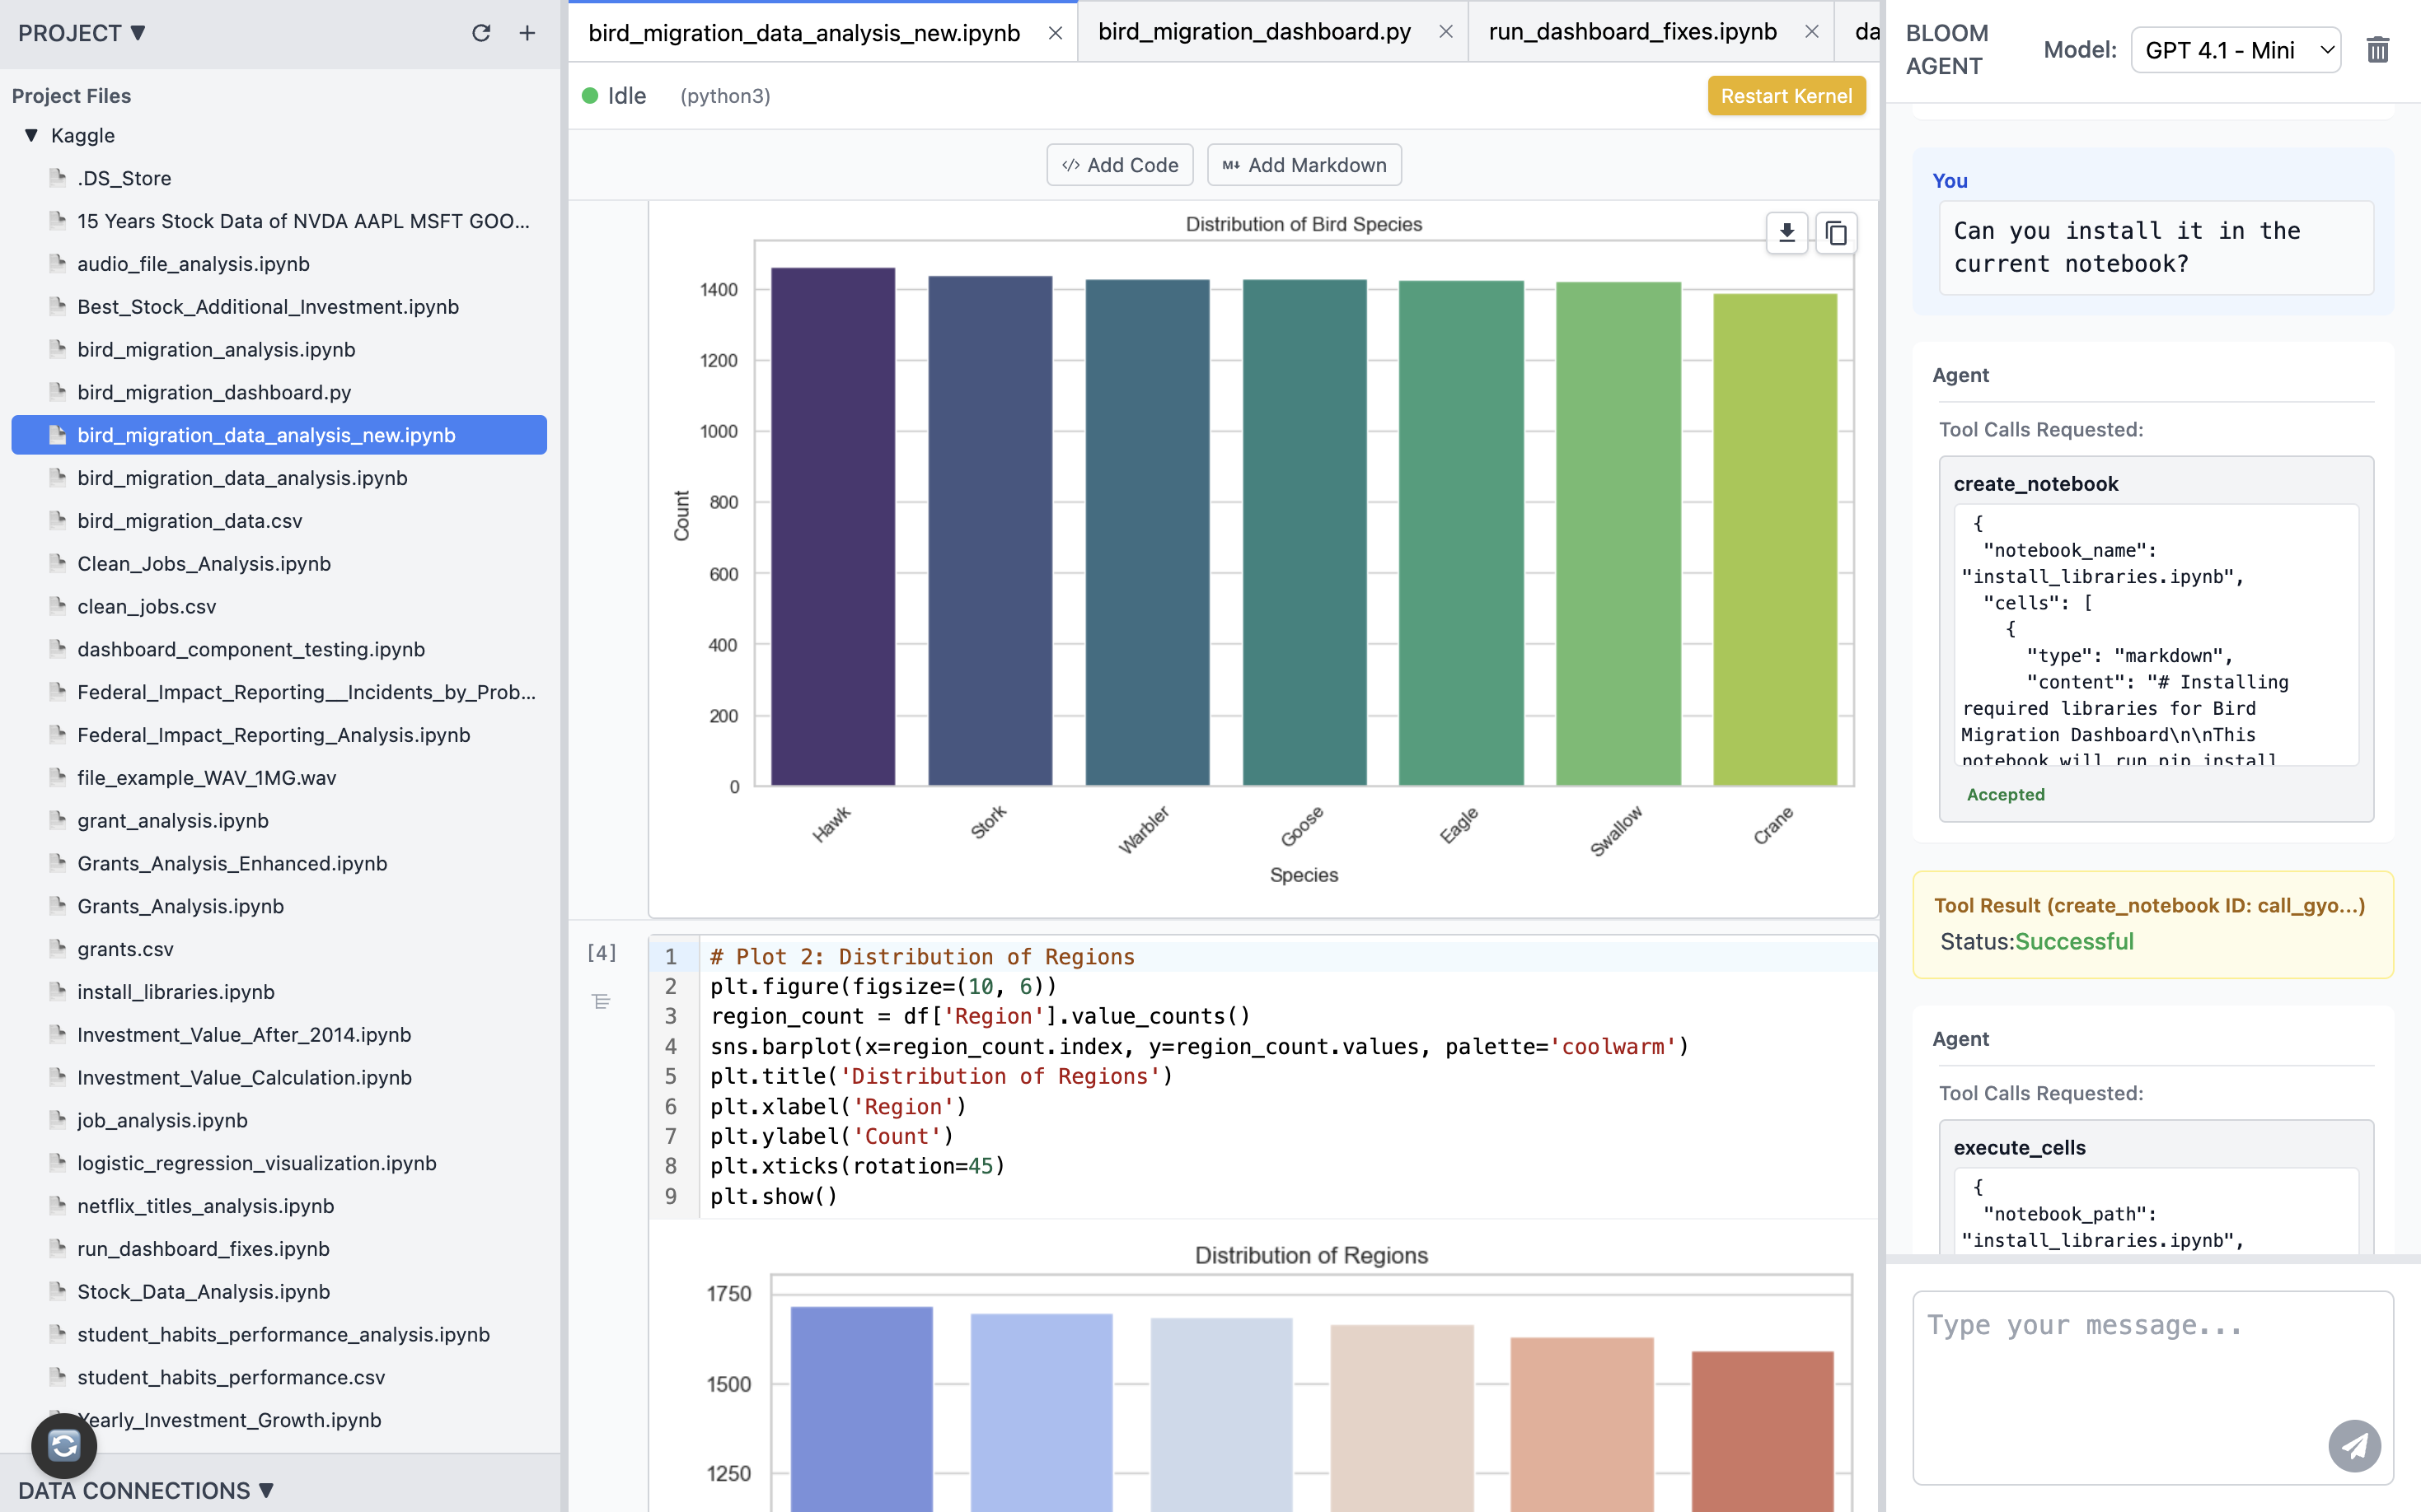
Task: Close the bird_migration_dashboard.py tab
Action: coord(1445,32)
